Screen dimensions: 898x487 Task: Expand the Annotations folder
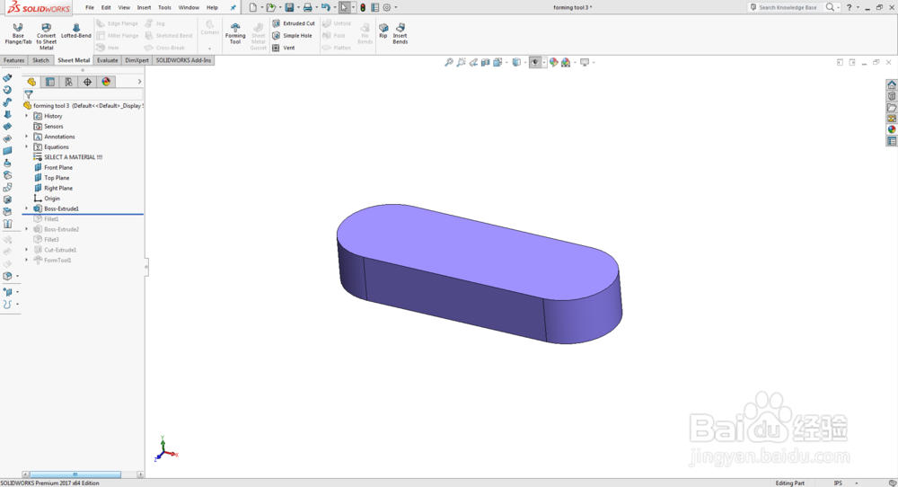(26, 137)
